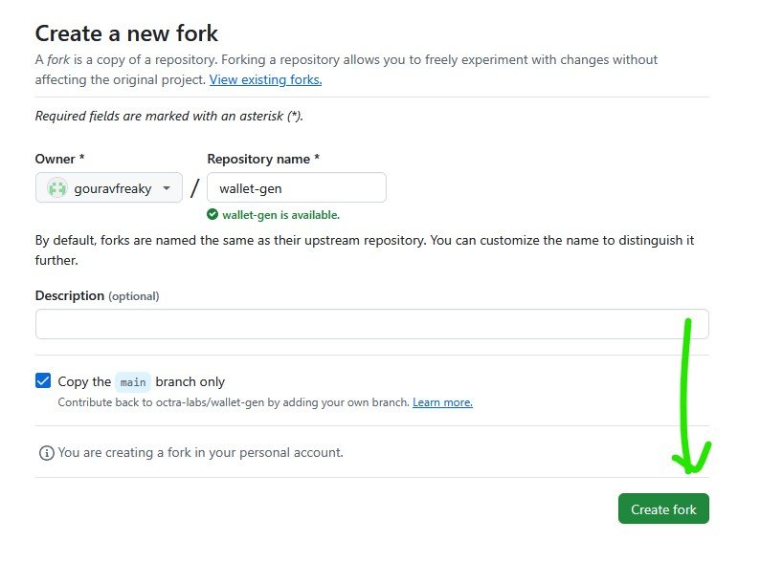This screenshot has width=783, height=562.
Task: Click the Description (optional) label
Action: [x=97, y=295]
